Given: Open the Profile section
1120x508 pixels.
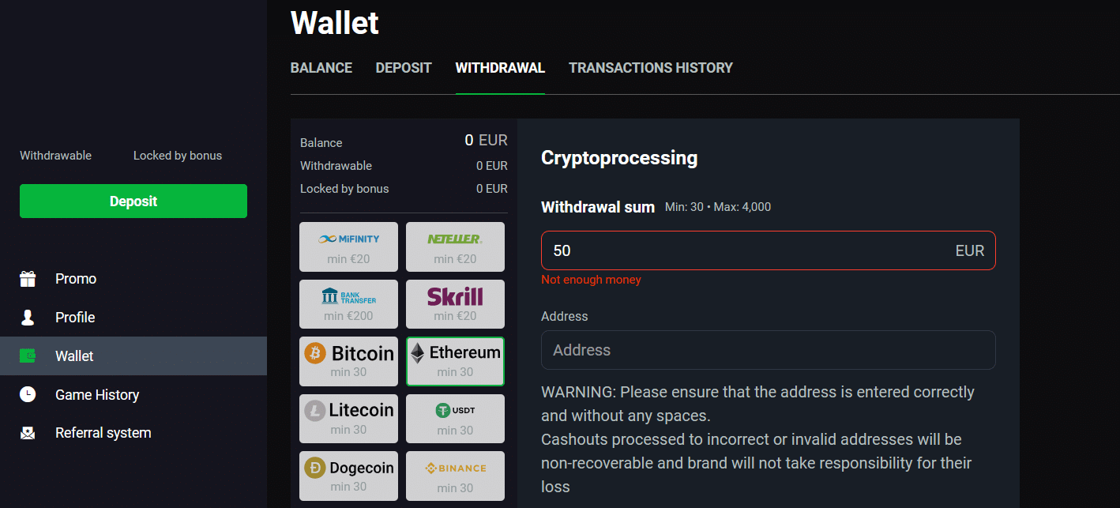Looking at the screenshot, I should 76,317.
